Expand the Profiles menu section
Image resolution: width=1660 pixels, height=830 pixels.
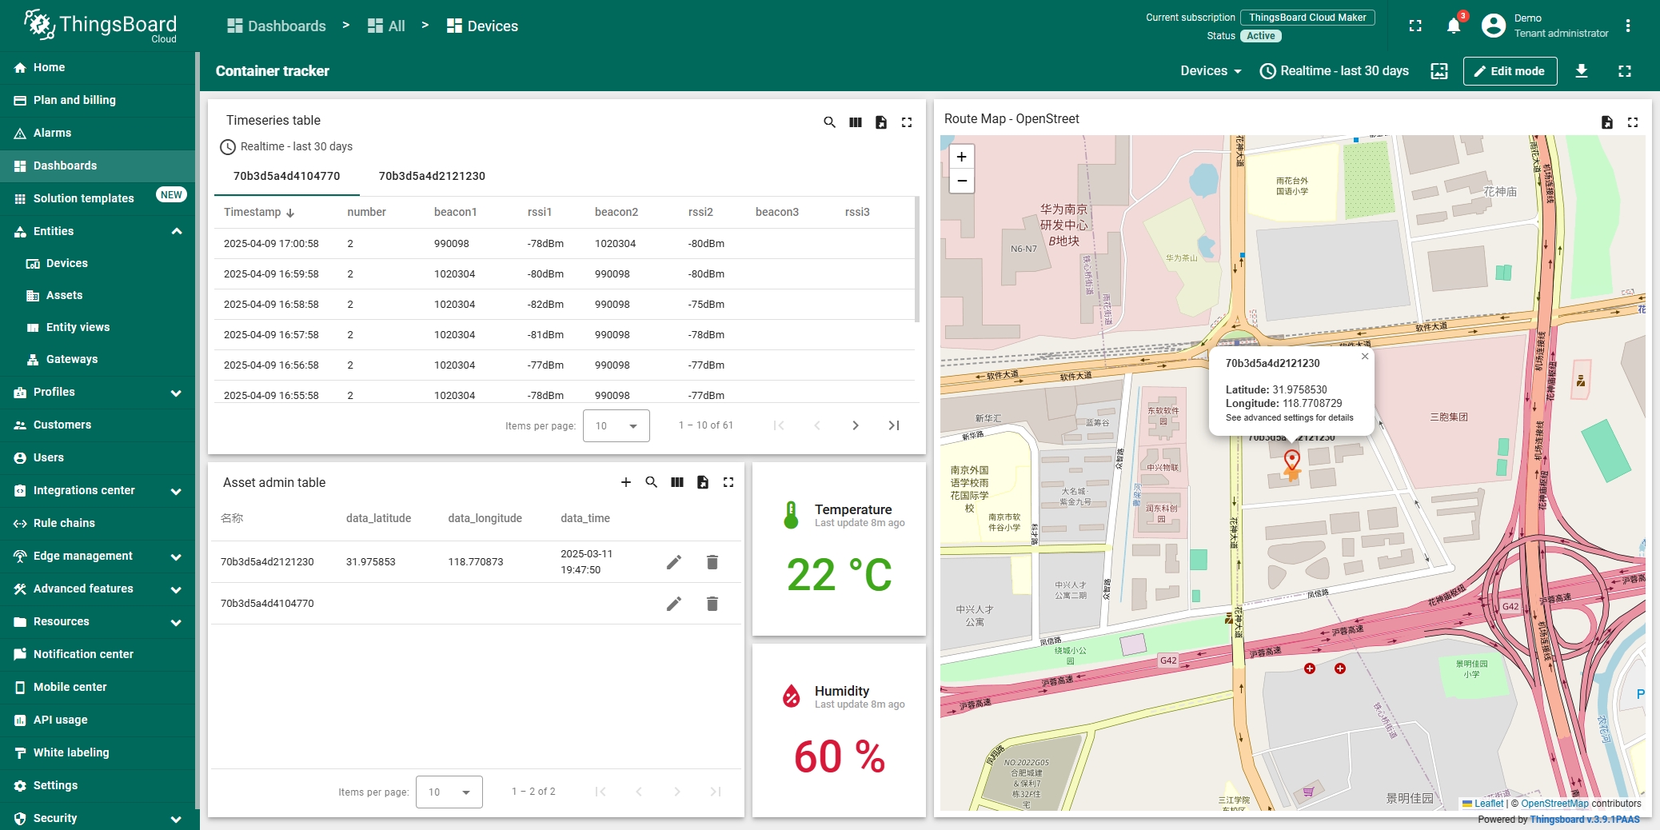(177, 393)
